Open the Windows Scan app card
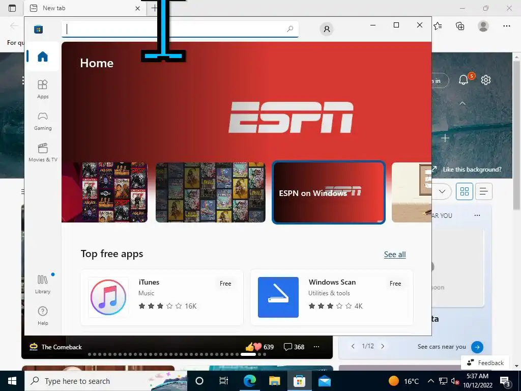Image resolution: width=521 pixels, height=391 pixels. (332, 297)
